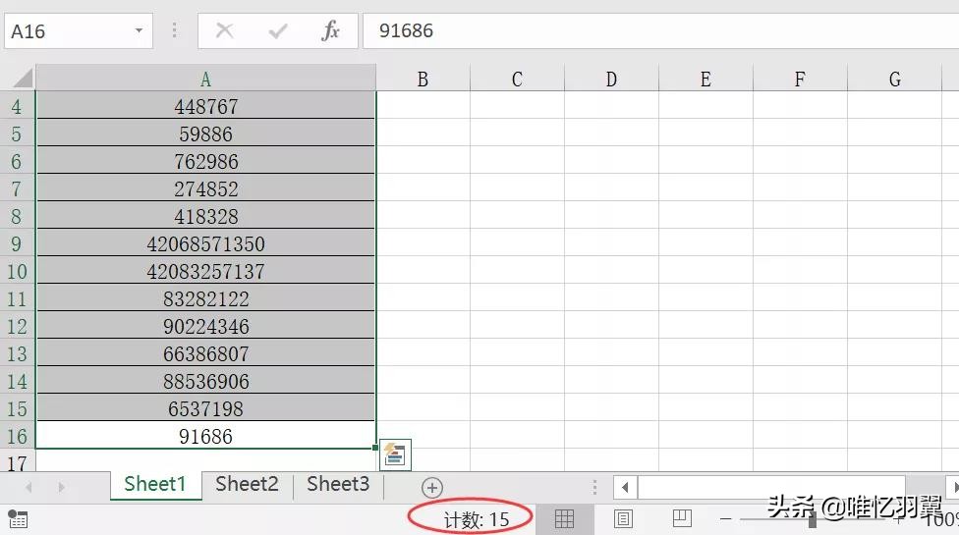Click macro recording status bar icon

pos(18,519)
